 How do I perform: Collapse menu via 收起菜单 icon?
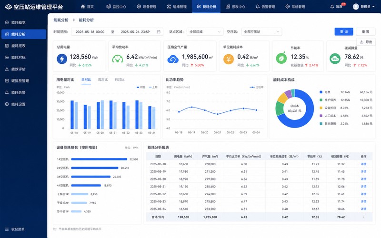coord(7,229)
